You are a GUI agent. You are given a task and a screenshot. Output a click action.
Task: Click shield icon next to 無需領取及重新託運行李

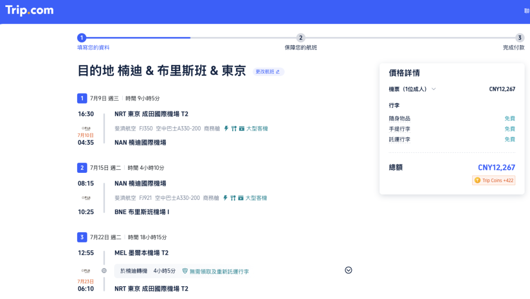point(185,271)
